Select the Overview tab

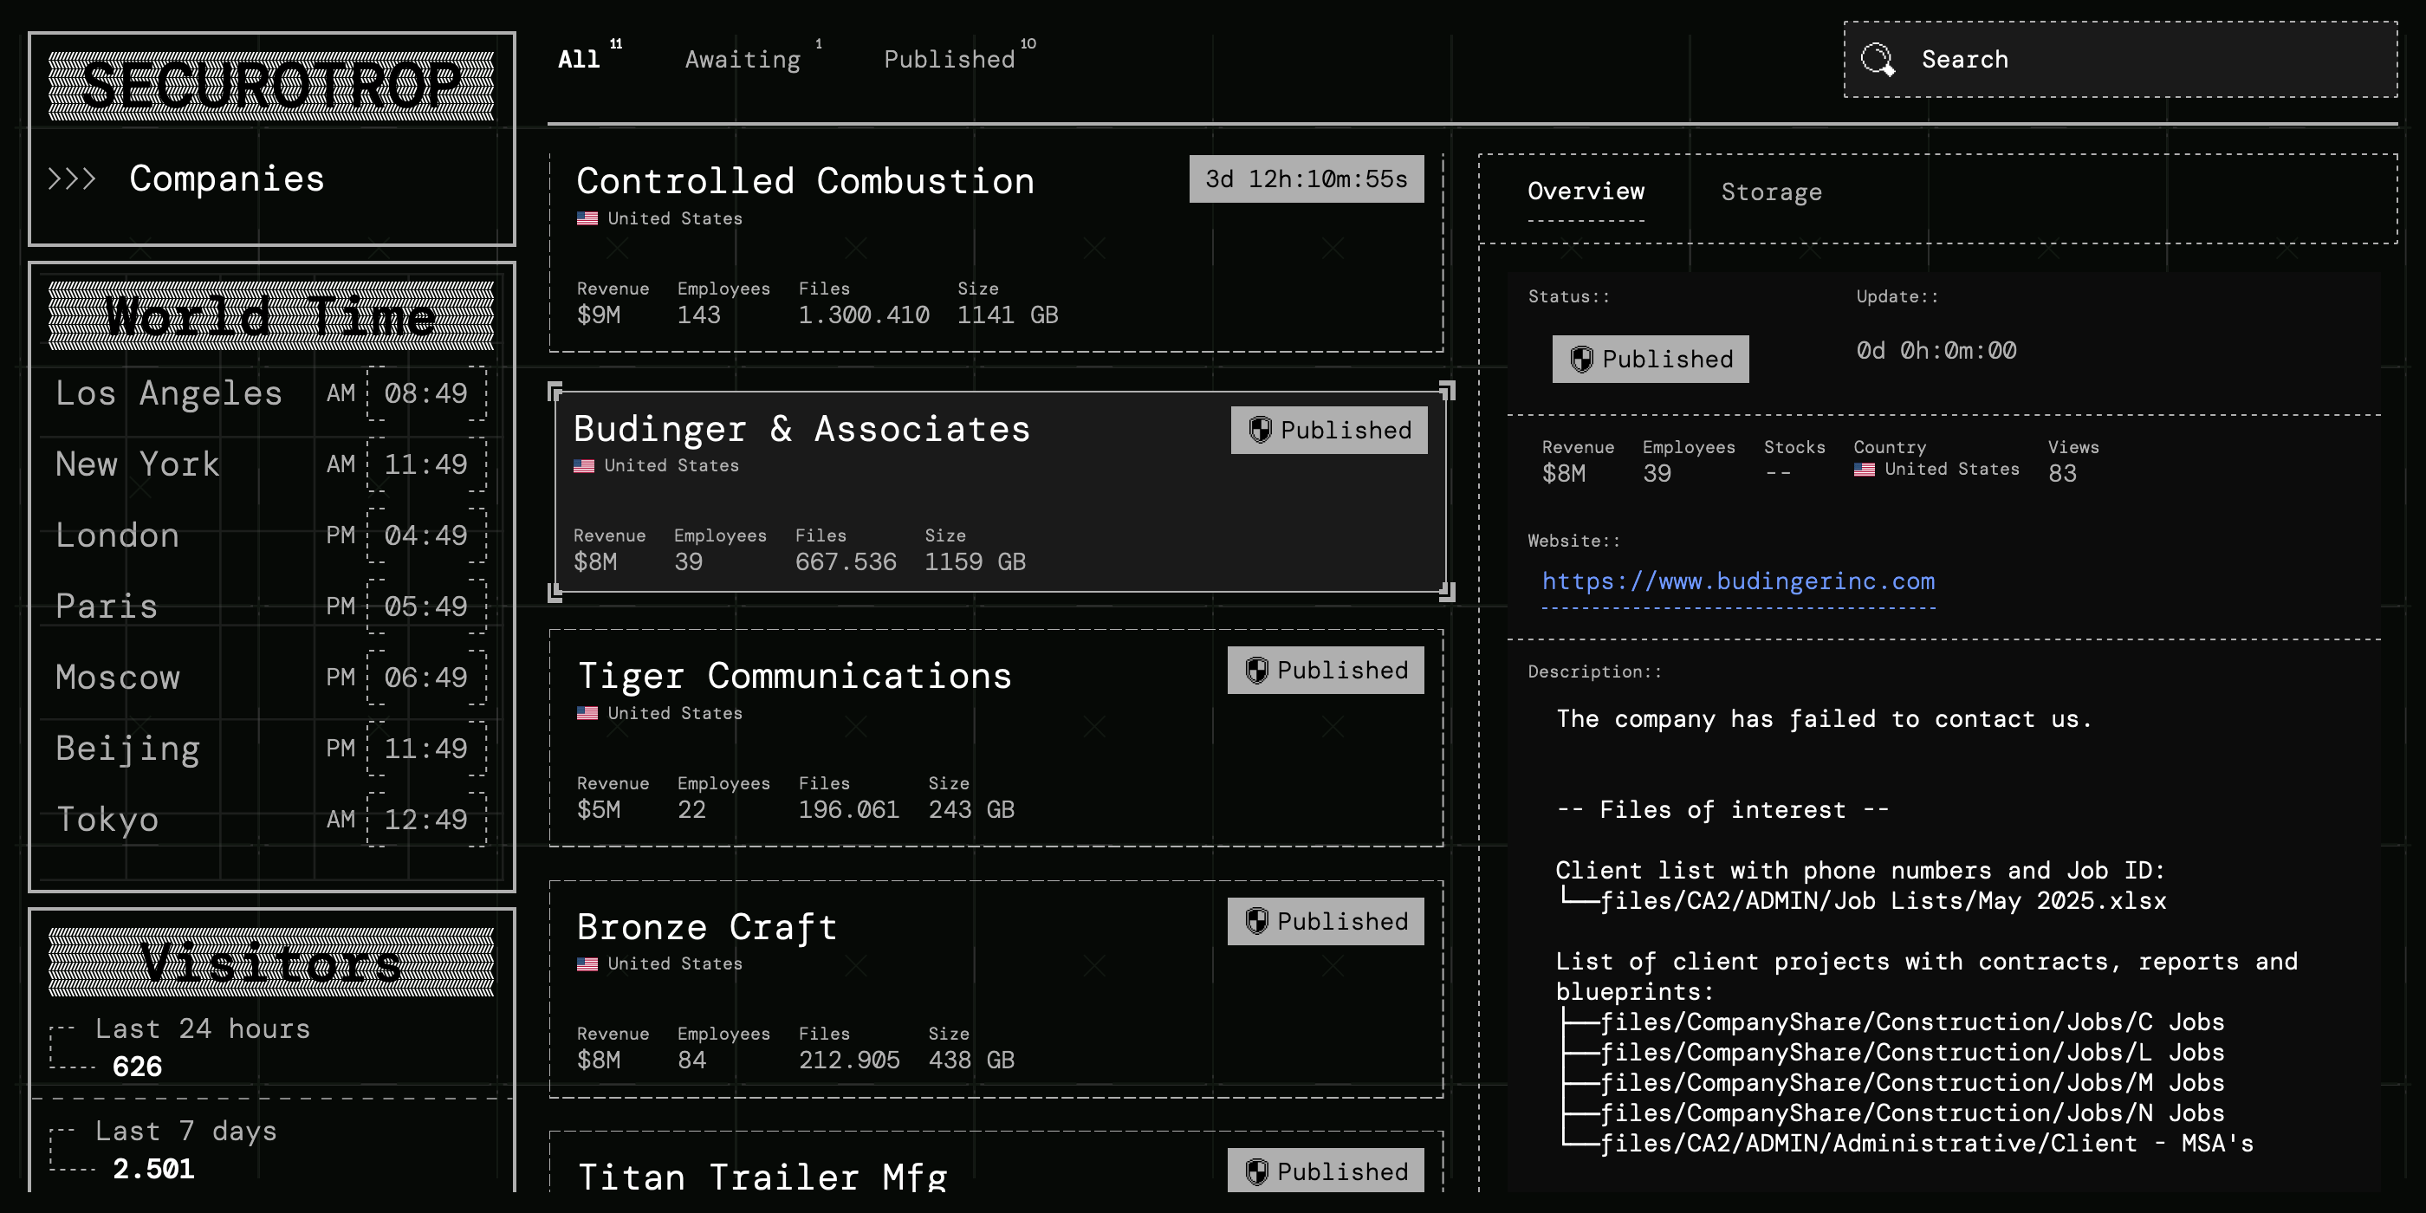pos(1585,192)
